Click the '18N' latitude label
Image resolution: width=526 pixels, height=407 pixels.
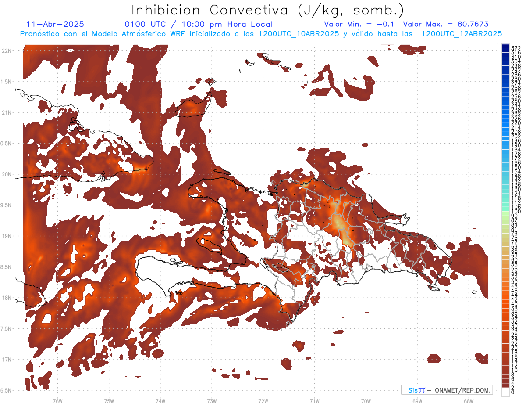tap(6, 298)
